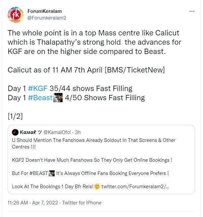Open the #Beast hashtag in the main tweet

coord(40,98)
